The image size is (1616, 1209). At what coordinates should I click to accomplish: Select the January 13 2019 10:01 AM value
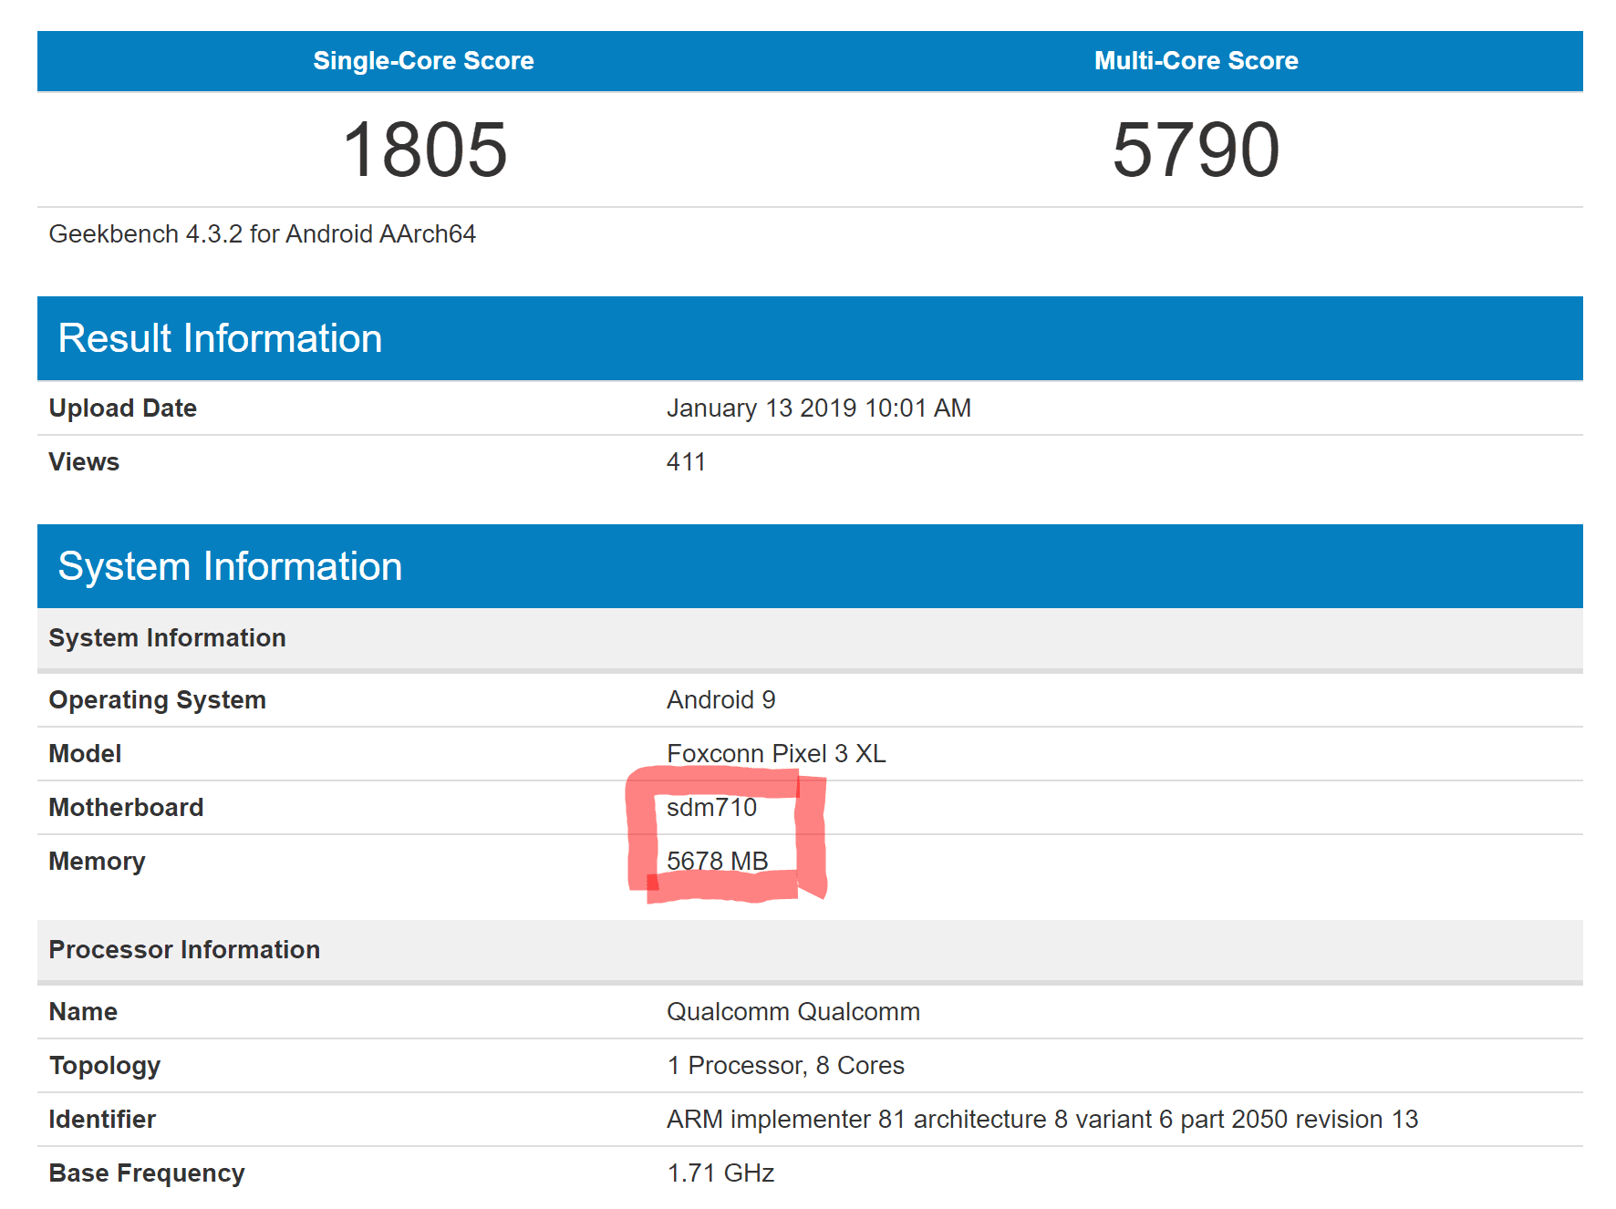(819, 408)
